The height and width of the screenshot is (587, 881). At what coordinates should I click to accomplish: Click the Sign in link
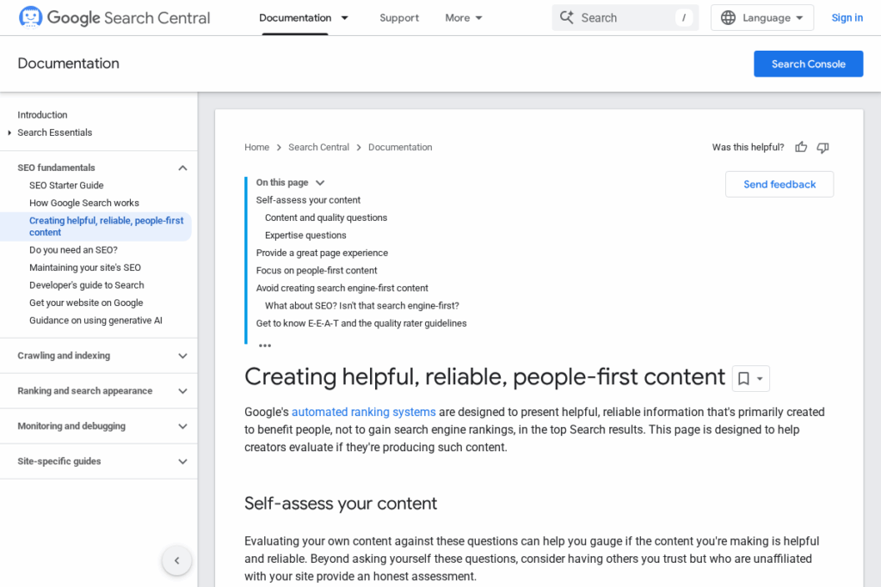847,18
